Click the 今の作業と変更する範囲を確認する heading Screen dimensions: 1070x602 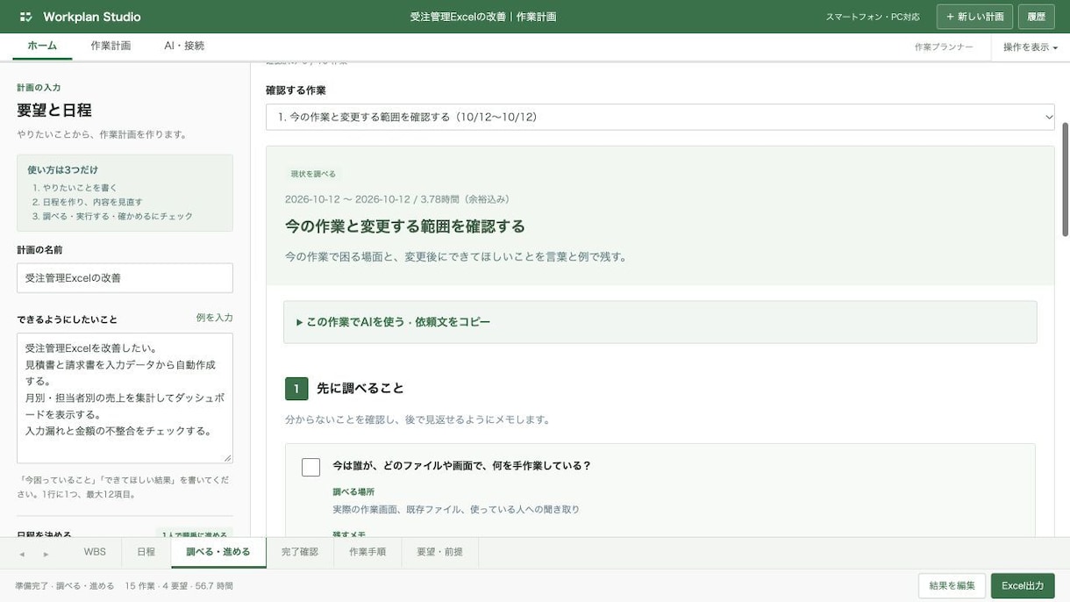[x=405, y=226]
